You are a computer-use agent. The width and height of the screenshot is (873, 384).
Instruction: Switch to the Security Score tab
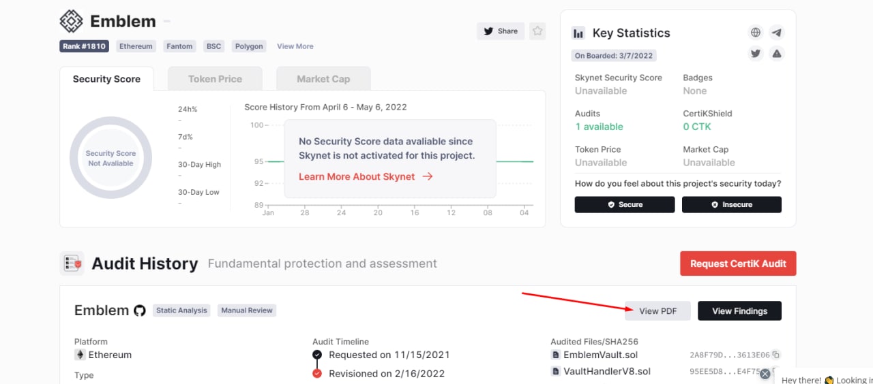(106, 79)
